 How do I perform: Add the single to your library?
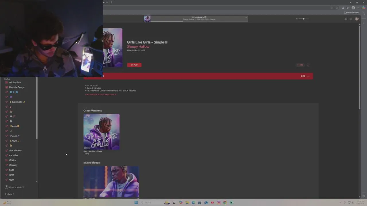point(300,65)
